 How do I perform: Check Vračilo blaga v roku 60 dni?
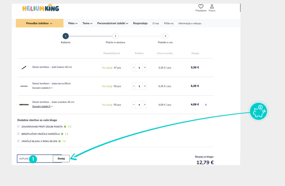[18, 141]
